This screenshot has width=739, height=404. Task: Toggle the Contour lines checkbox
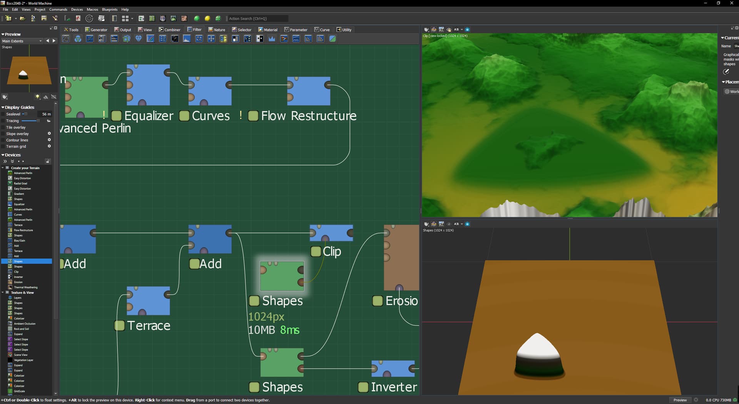point(3,140)
